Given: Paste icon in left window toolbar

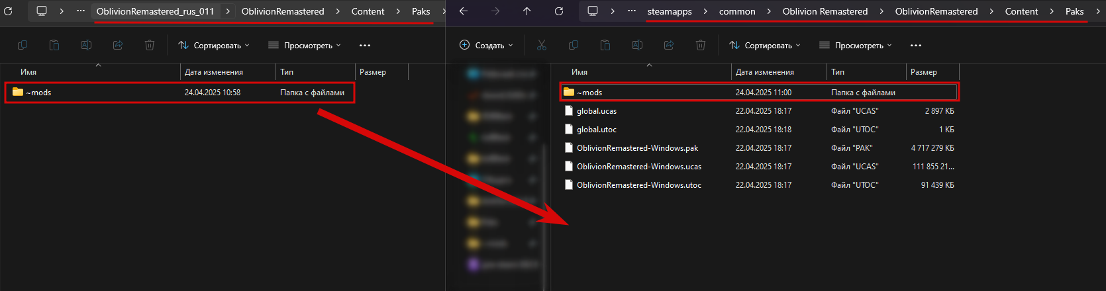Looking at the screenshot, I should coord(54,45).
